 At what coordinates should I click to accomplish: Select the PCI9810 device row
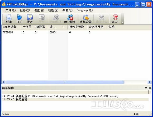click(77, 32)
